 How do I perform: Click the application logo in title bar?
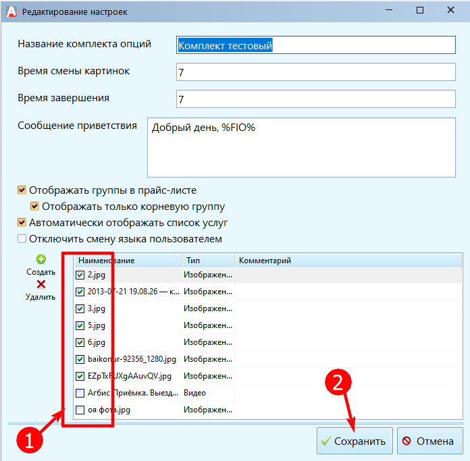11,11
